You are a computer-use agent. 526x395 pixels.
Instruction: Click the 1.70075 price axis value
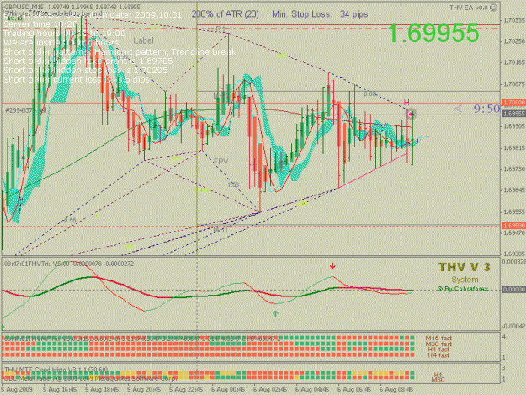click(514, 84)
